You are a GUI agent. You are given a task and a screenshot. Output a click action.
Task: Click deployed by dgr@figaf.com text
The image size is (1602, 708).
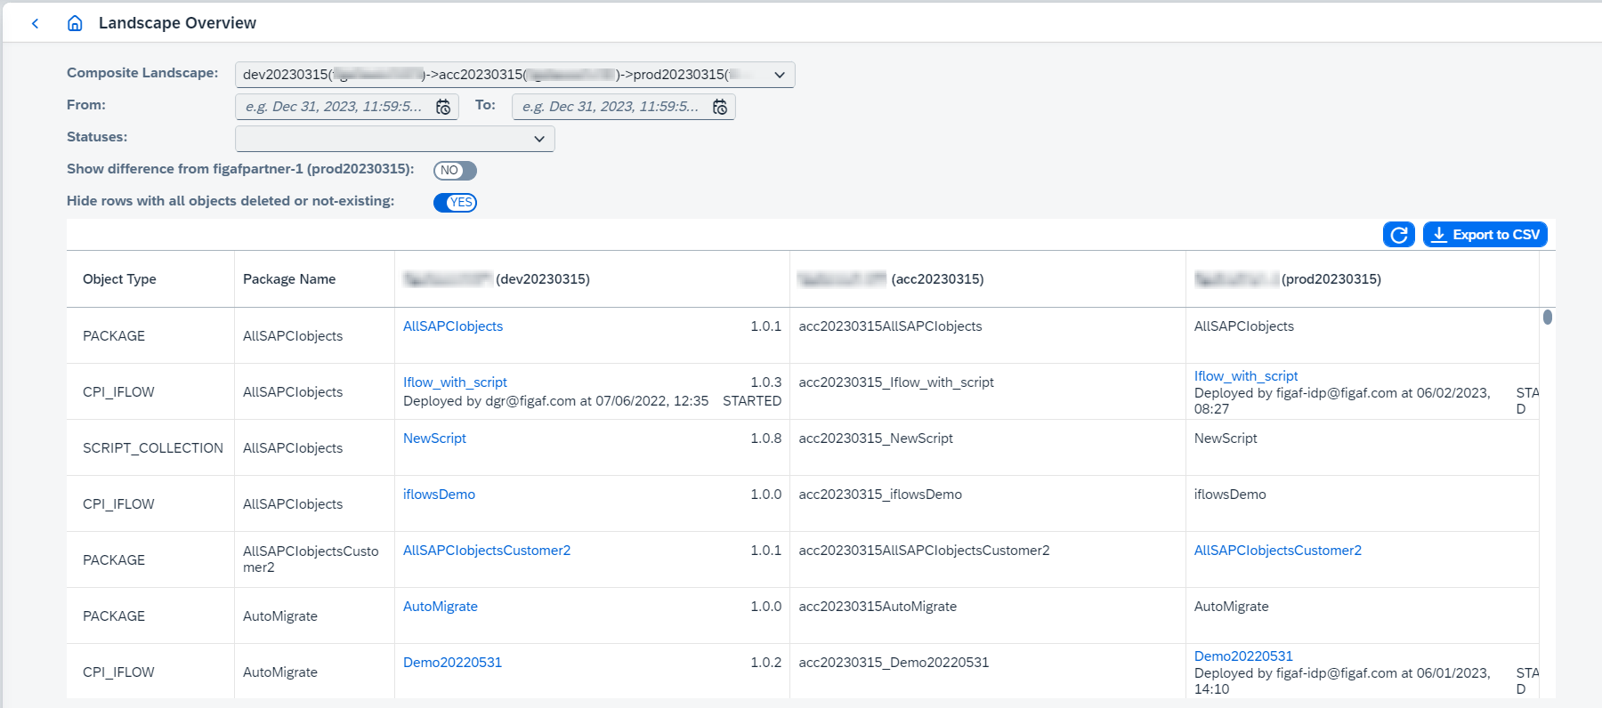[x=555, y=401]
